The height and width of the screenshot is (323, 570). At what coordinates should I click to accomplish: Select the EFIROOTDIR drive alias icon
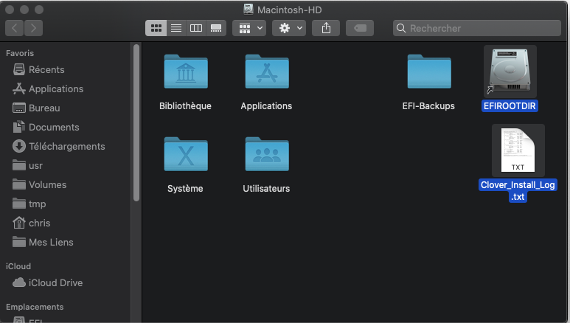click(x=510, y=71)
